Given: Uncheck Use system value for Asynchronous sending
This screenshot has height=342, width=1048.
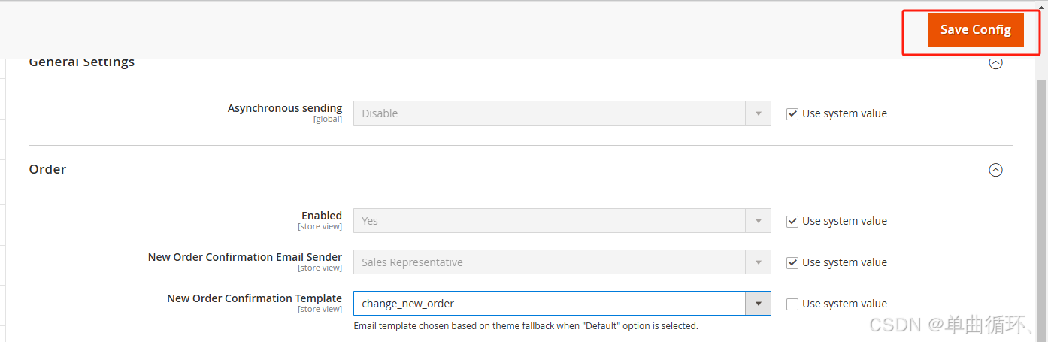Looking at the screenshot, I should [792, 114].
